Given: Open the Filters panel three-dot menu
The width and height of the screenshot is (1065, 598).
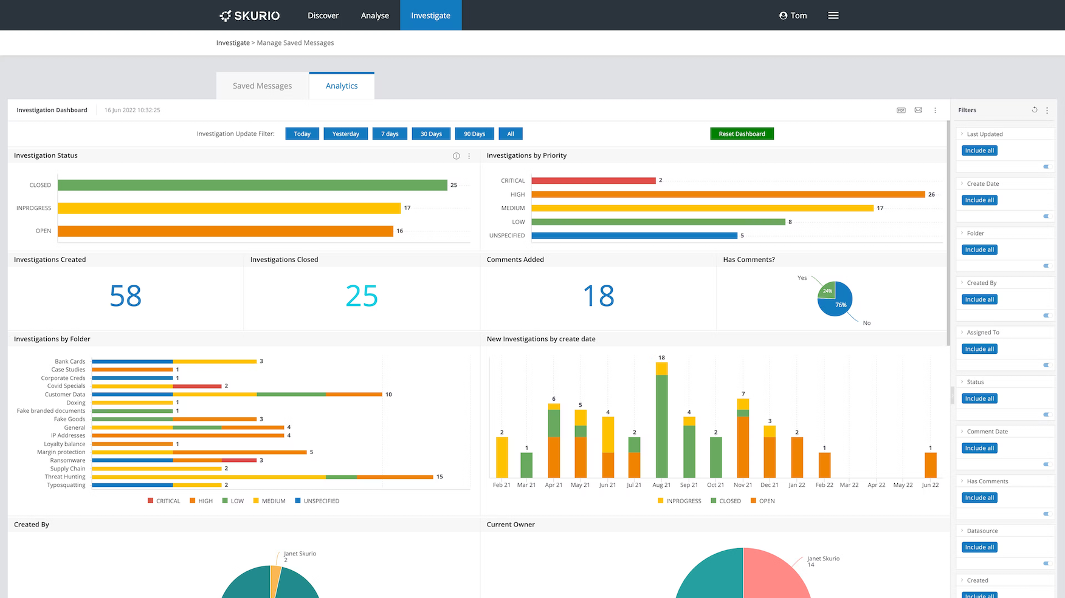Looking at the screenshot, I should coord(1047,110).
